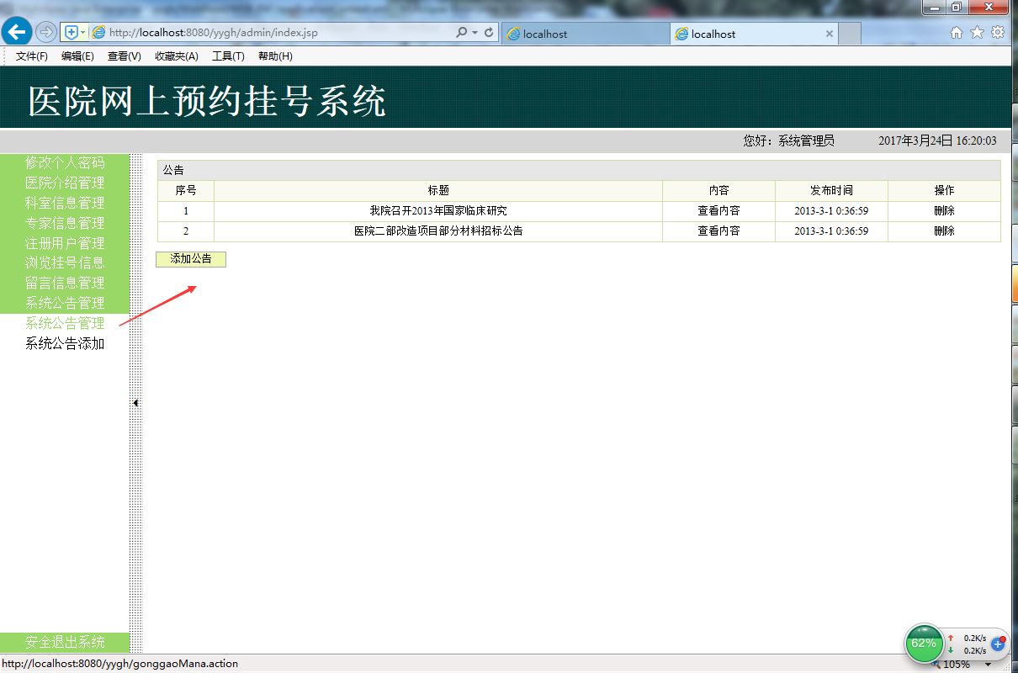
Task: Select the 系统公告添加 submenu item
Action: tap(65, 344)
